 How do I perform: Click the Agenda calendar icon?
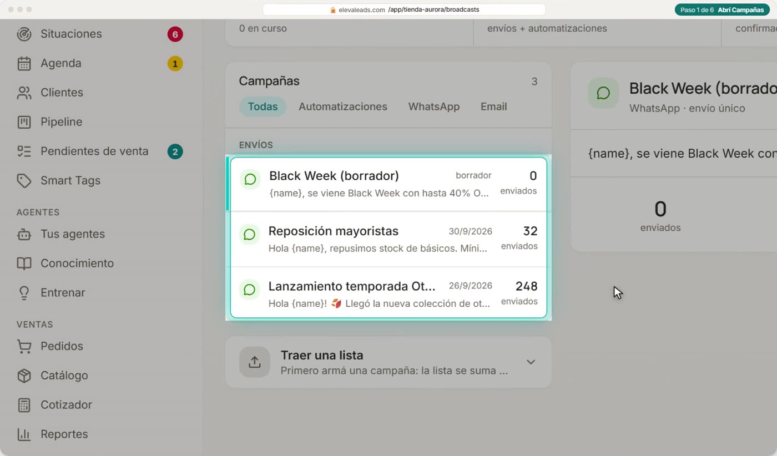point(24,63)
